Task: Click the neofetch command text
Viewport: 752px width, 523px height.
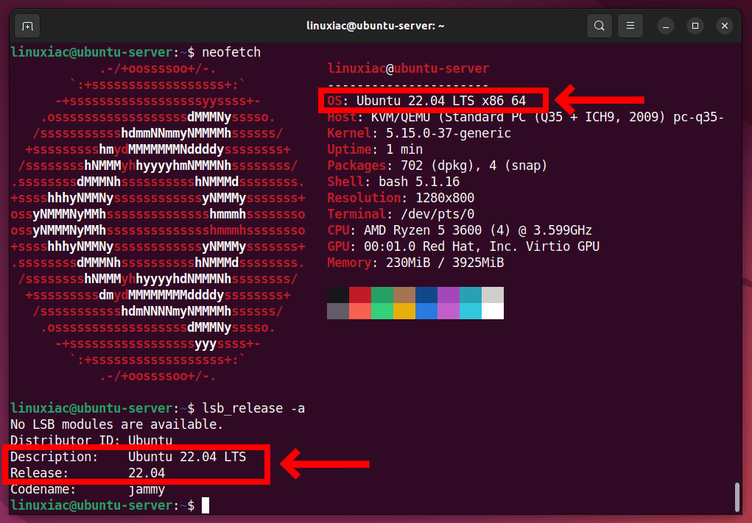Action: point(231,51)
